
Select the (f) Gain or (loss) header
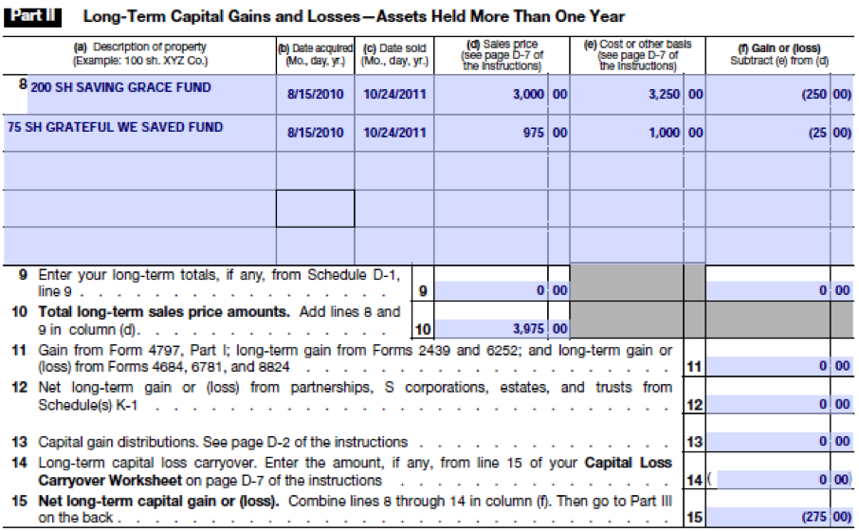(779, 54)
